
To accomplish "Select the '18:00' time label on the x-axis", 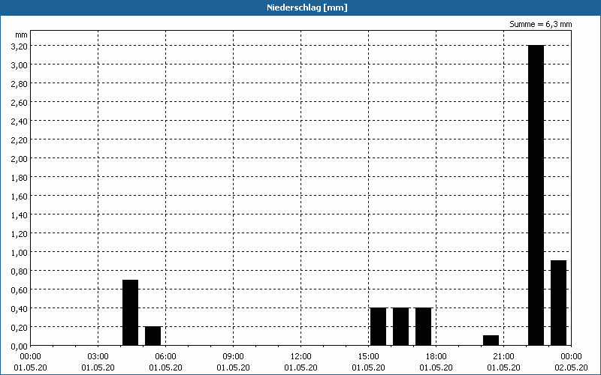I will click(x=436, y=357).
